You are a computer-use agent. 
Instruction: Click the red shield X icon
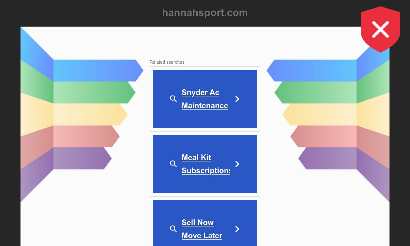[x=380, y=29]
